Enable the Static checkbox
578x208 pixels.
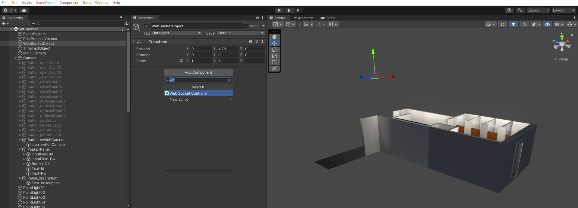point(245,26)
